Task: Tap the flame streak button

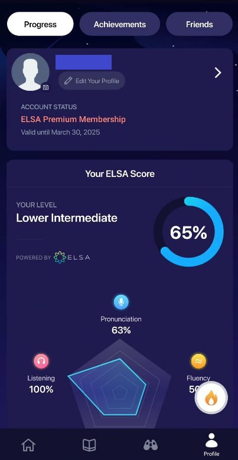Action: click(x=211, y=398)
